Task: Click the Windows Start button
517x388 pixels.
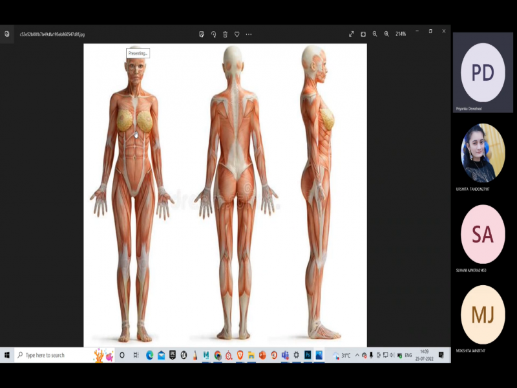Action: pos(7,355)
